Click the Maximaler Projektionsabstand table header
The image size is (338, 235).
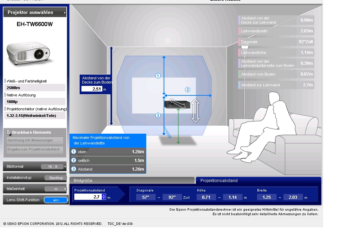108,140
